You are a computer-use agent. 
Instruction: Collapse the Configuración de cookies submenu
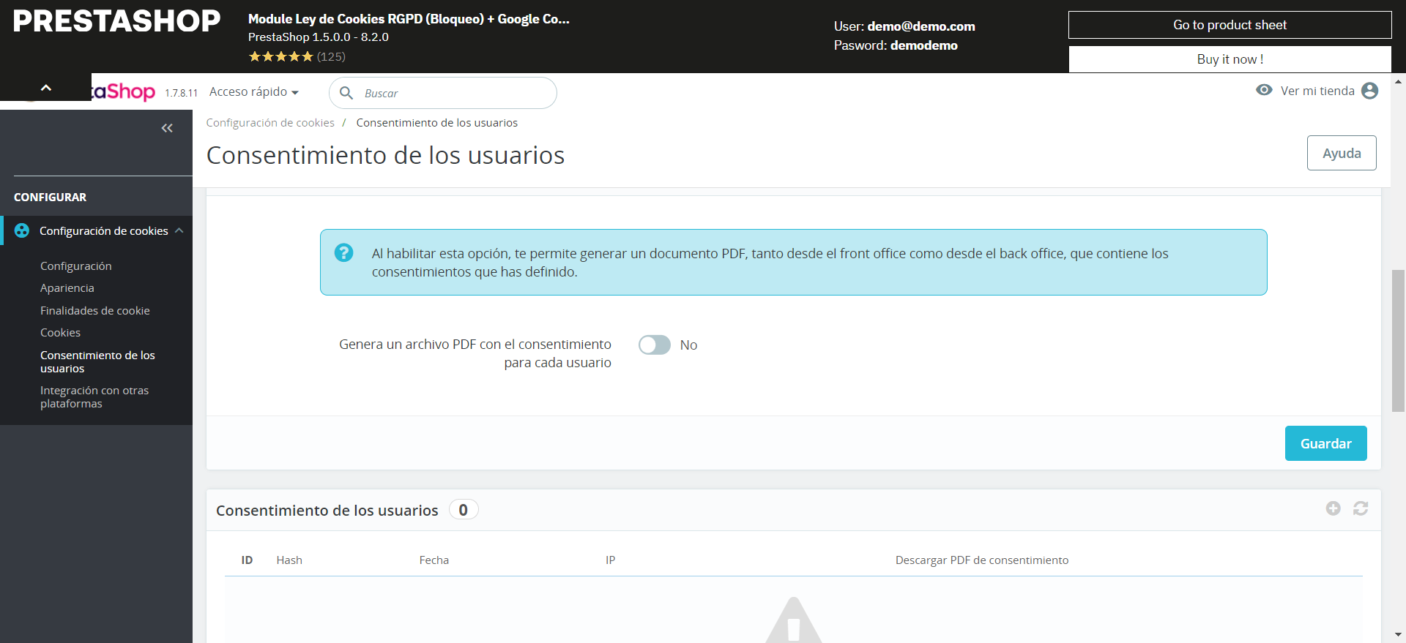point(179,230)
